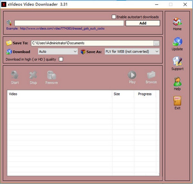Click the Add button

point(143,23)
